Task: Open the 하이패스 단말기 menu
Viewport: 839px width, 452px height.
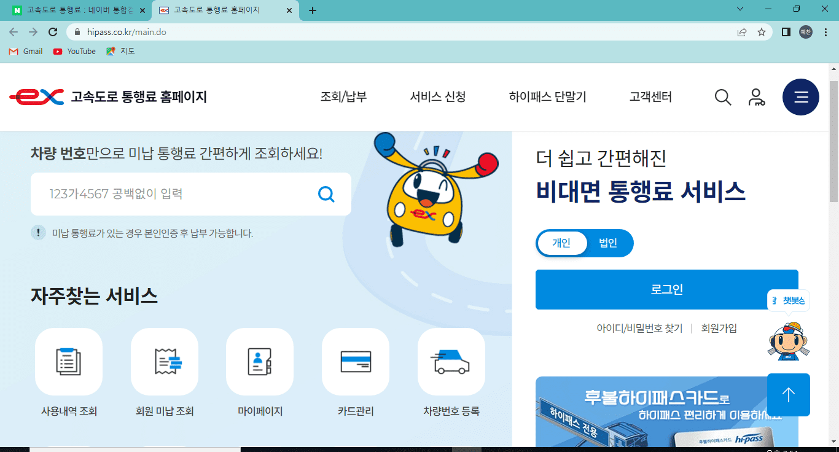Action: point(547,97)
